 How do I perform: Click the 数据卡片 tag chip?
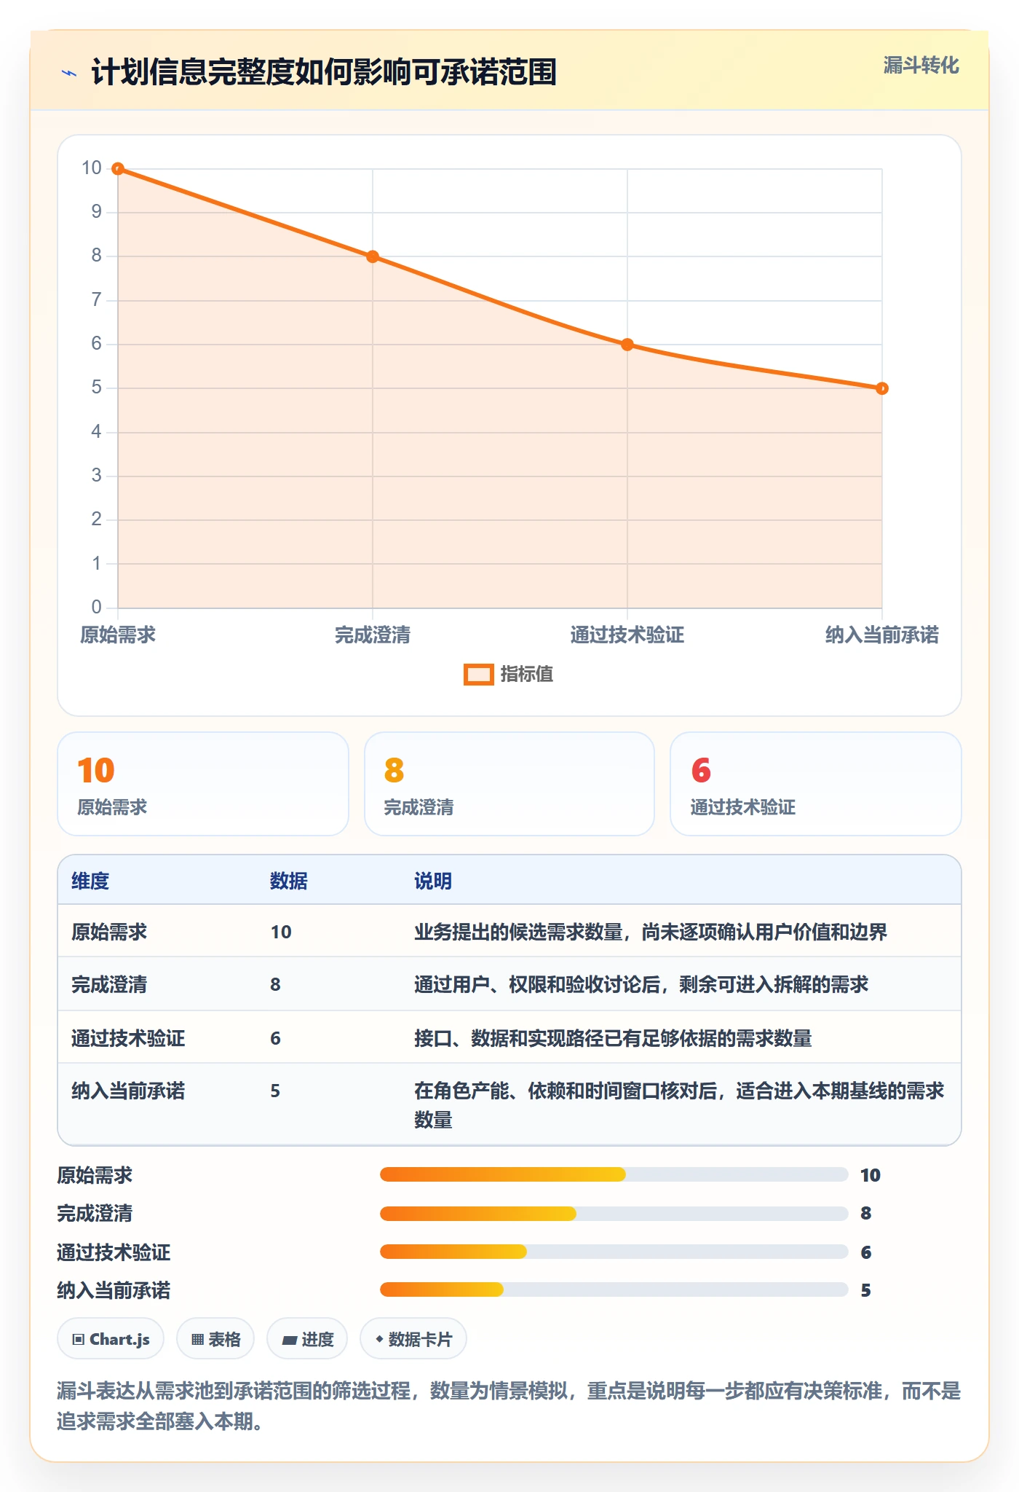[x=413, y=1339]
